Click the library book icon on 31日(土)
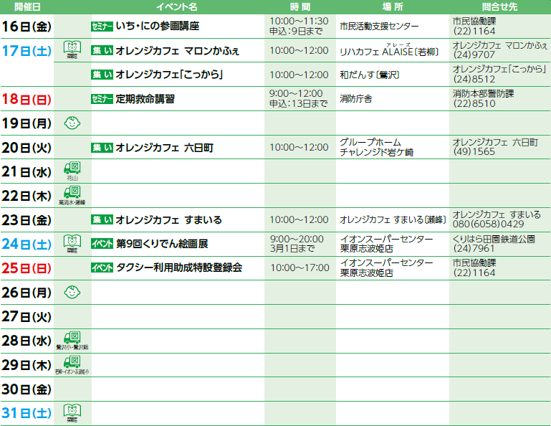 (x=72, y=412)
